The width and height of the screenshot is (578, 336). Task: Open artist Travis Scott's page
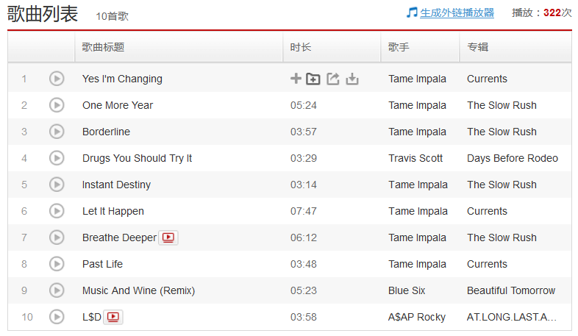415,158
